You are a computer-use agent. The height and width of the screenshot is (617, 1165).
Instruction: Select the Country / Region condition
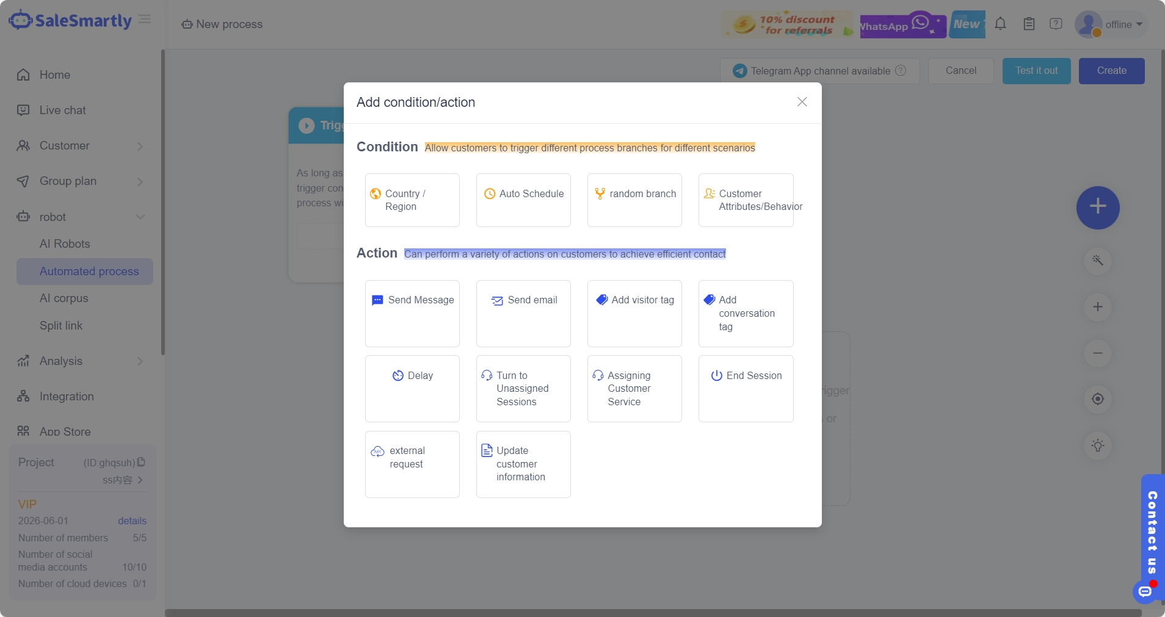coord(412,200)
